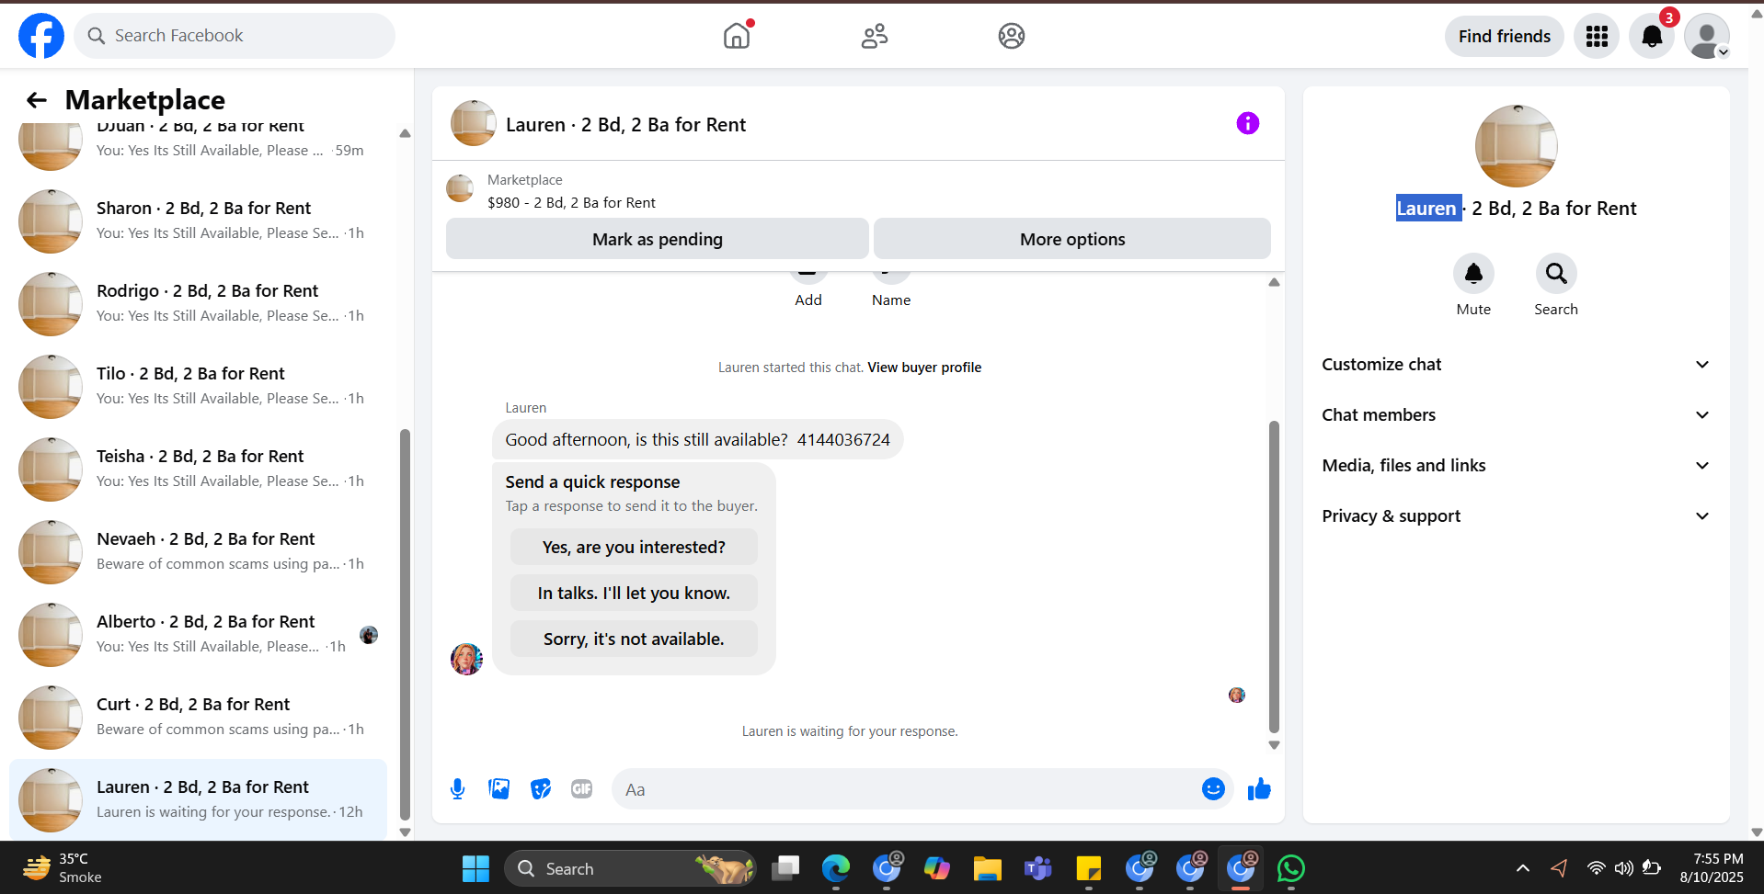Viewport: 1764px width, 894px height.
Task: Expand Chat members section
Action: pos(1516,415)
